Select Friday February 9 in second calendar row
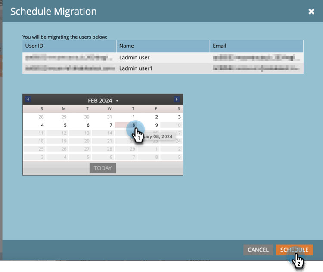Image resolution: width=323 pixels, height=272 pixels. (149, 125)
